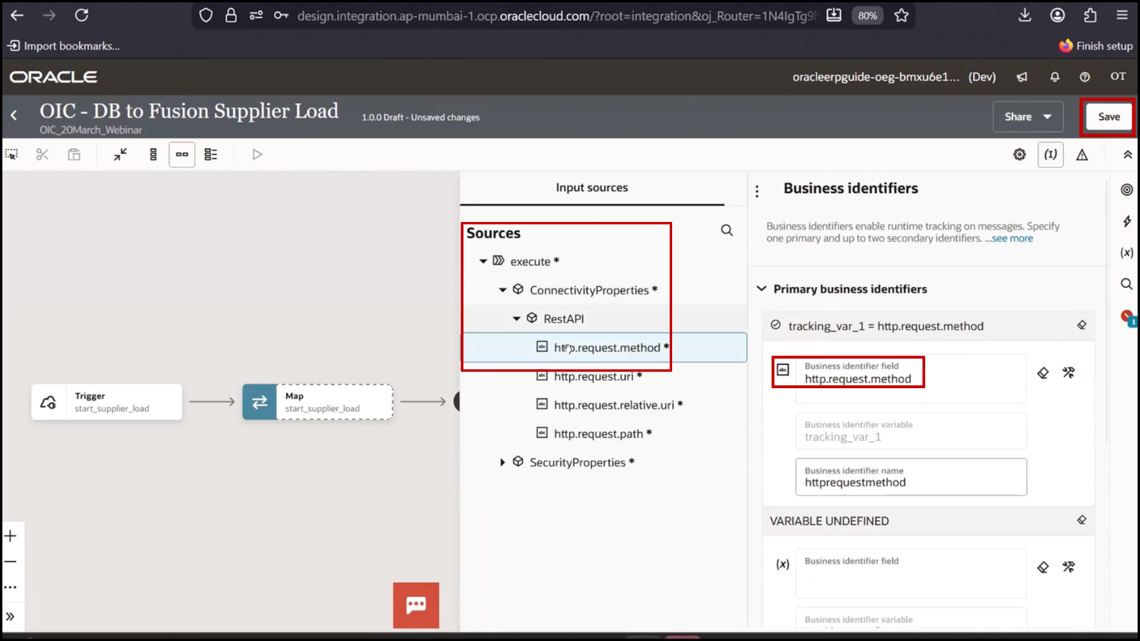Expand the left panel with double arrows
Screen dimensions: 1140x641
[x=11, y=617]
